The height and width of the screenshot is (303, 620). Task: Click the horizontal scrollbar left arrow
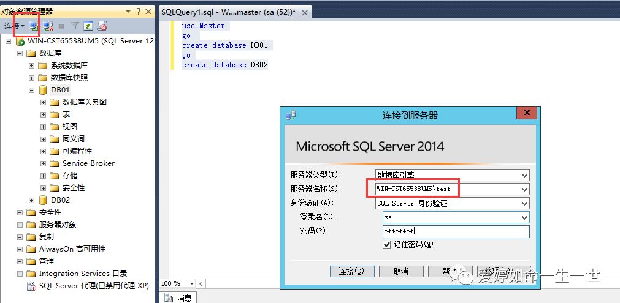201,283
